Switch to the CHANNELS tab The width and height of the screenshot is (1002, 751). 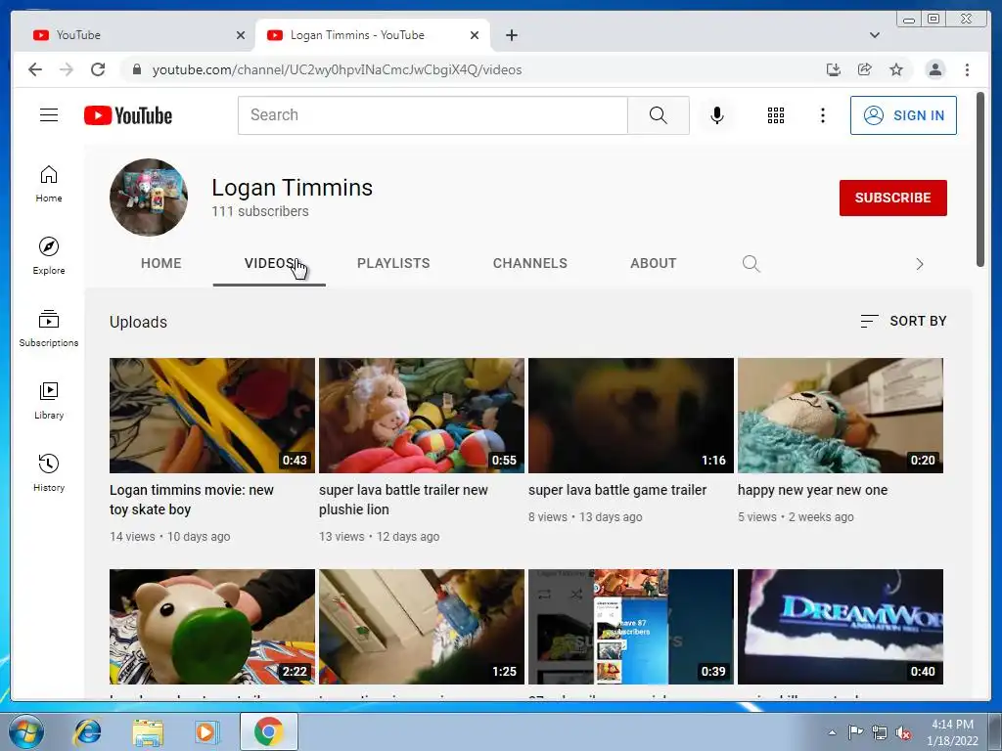click(529, 263)
